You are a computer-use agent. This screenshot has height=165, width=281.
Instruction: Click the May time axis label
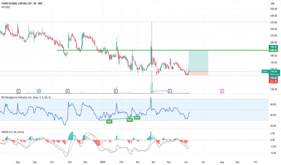169,162
